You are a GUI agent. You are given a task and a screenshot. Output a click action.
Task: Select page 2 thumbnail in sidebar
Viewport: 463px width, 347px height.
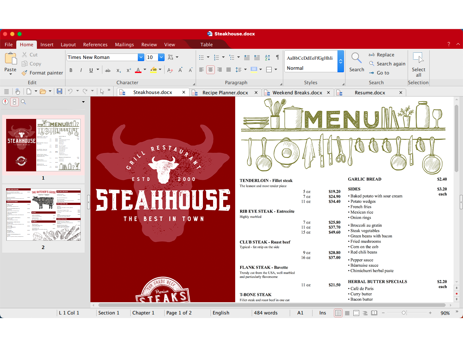[x=43, y=214]
